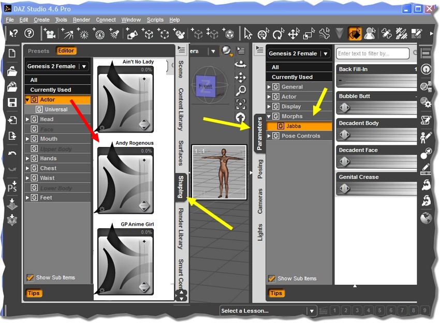Viewport: 440px width, 323px height.
Task: Open the viewport camera selector dropdown arrow
Action: coord(213,51)
